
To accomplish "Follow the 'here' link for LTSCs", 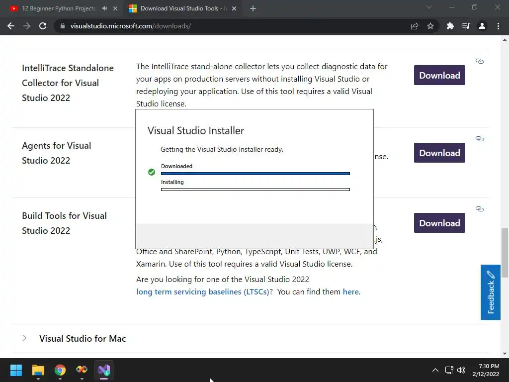I will [350, 291].
